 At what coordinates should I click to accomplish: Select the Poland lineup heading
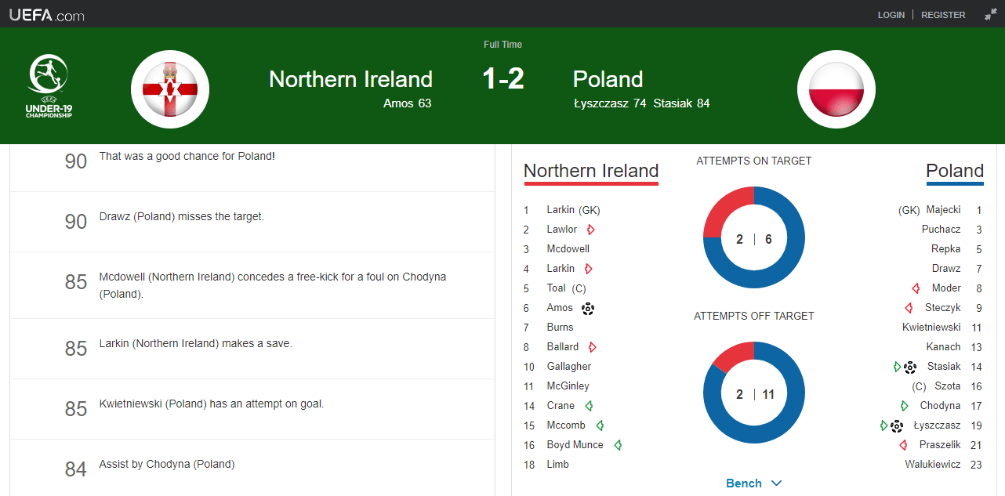coord(955,171)
